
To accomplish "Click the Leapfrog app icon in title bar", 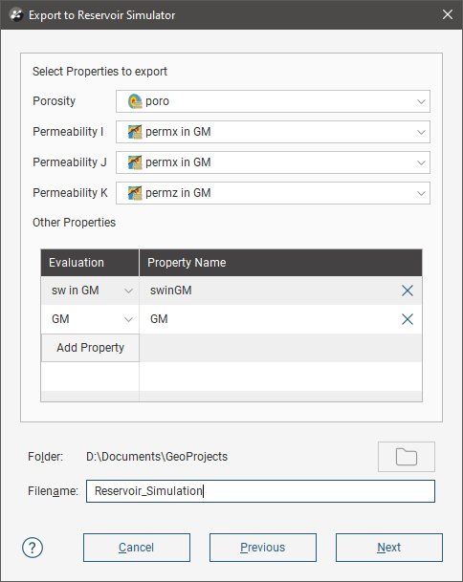I will click(x=16, y=15).
